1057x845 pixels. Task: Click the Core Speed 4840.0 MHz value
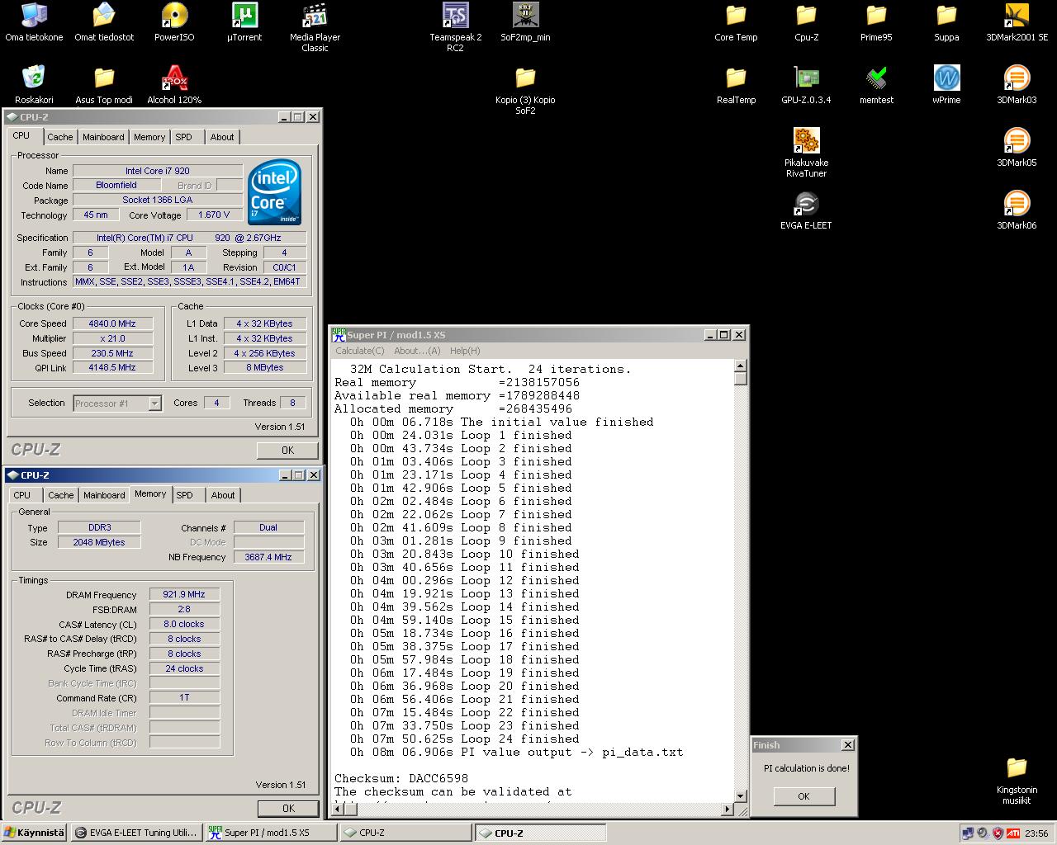pos(112,323)
